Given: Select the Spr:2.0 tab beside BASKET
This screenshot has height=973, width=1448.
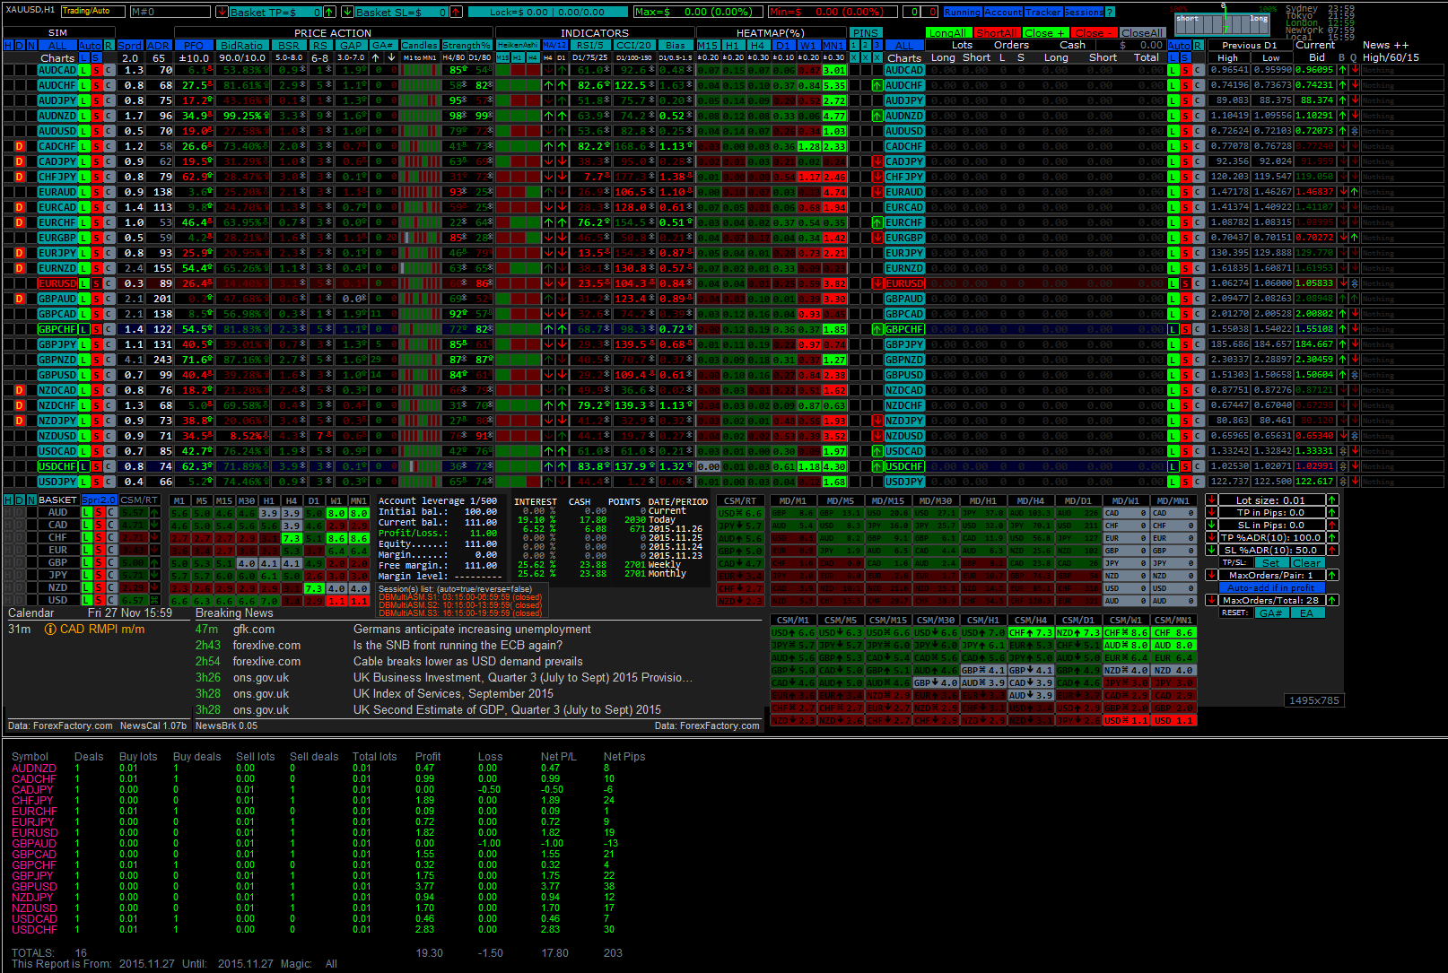Looking at the screenshot, I should (99, 500).
